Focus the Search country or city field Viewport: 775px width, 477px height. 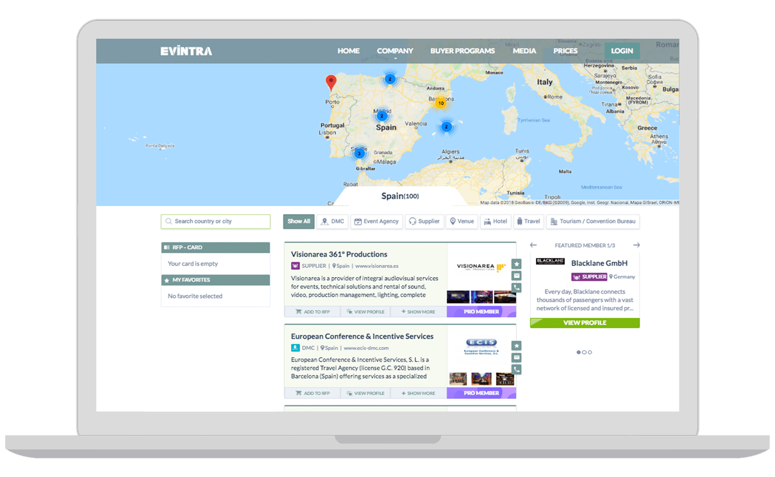(216, 221)
